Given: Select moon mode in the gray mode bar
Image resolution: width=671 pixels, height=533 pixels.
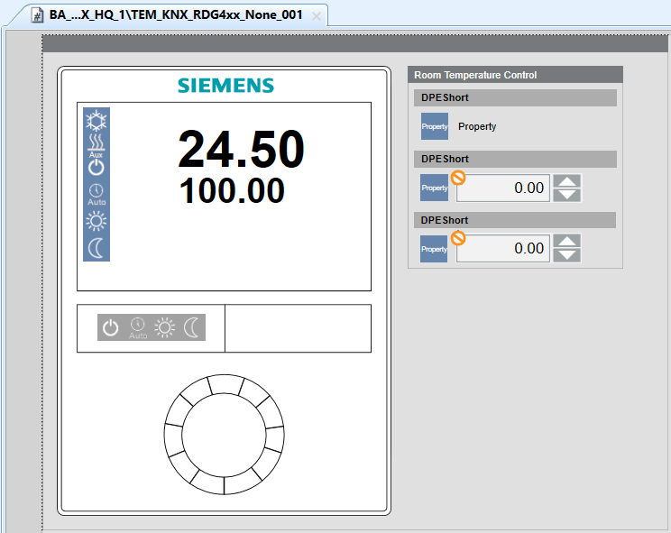Looking at the screenshot, I should pyautogui.click(x=192, y=328).
